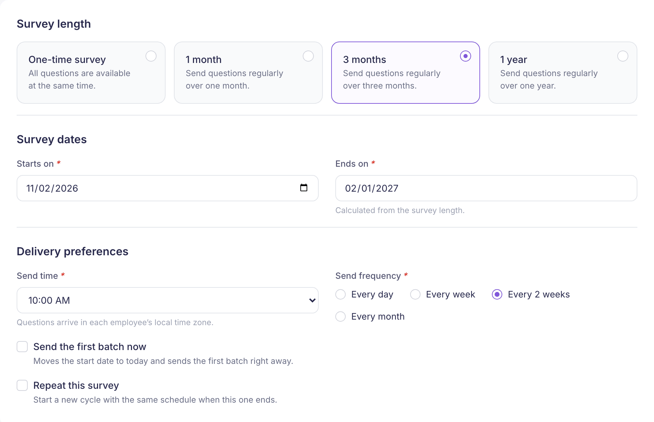Click the 'All questions are available at the same time.' text

(x=79, y=80)
